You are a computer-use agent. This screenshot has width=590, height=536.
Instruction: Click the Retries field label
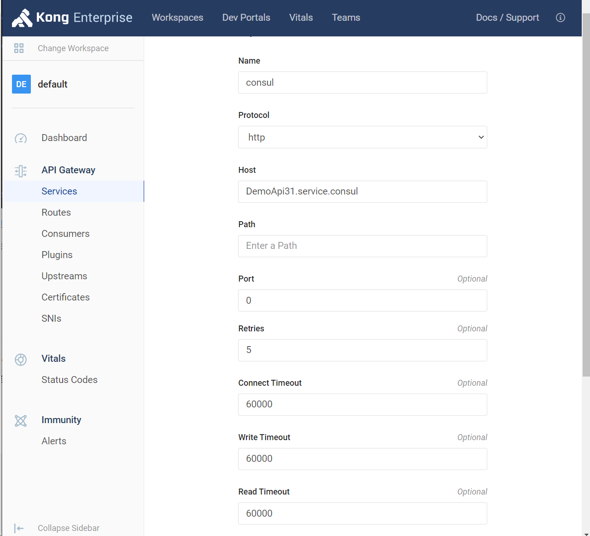tap(251, 329)
